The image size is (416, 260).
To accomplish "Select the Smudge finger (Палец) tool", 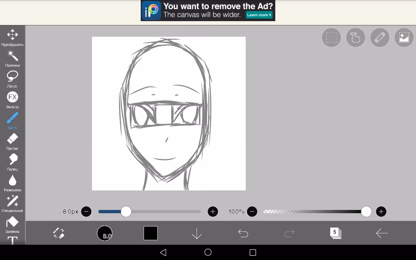I will 12,162.
